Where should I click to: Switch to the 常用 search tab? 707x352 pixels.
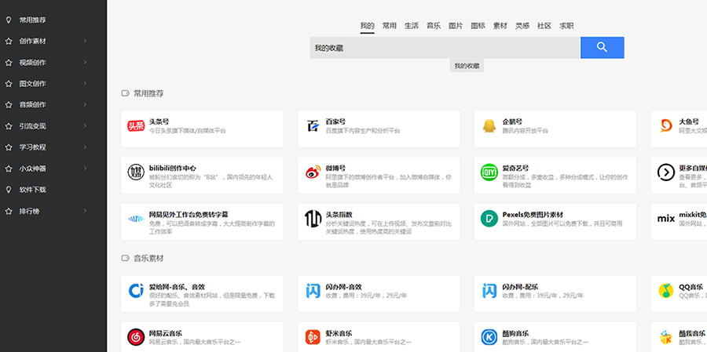point(389,26)
